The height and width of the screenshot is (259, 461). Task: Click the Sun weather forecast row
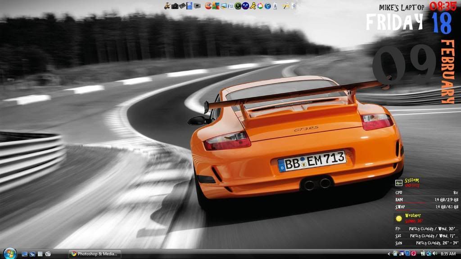(x=427, y=243)
